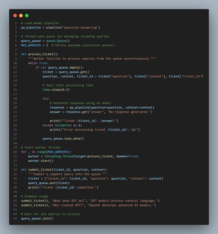The image size is (218, 234).
Task: Click the green maximize dot
Action: [27, 16]
